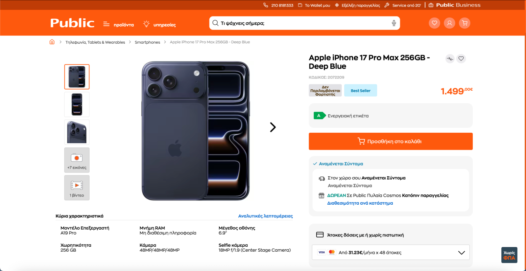Select the second product thumbnail image

tap(77, 104)
